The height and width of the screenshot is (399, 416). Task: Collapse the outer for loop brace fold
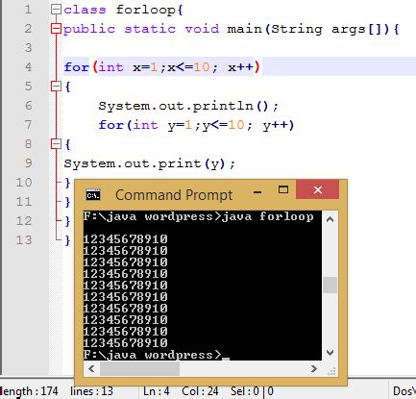(56, 87)
